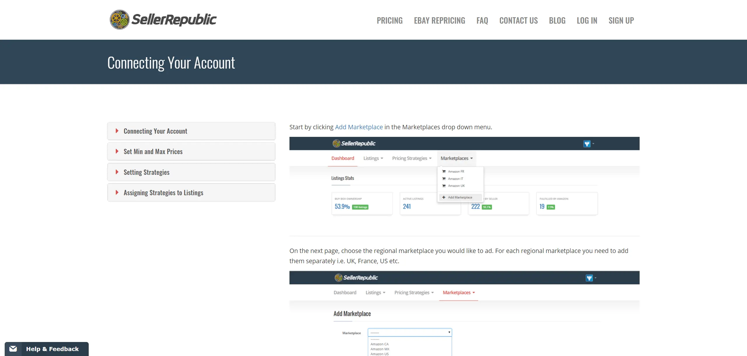This screenshot has height=356, width=747.
Task: Expand the Connecting Your Account section
Action: pyautogui.click(x=155, y=131)
